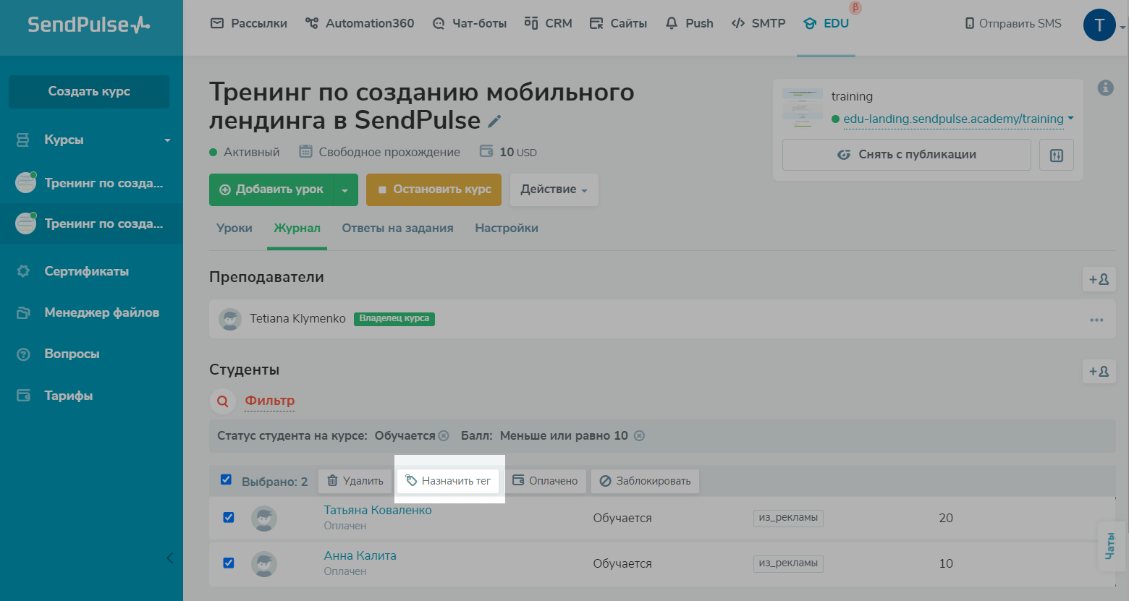The image size is (1129, 601).
Task: Open the Действие dropdown
Action: [554, 189]
